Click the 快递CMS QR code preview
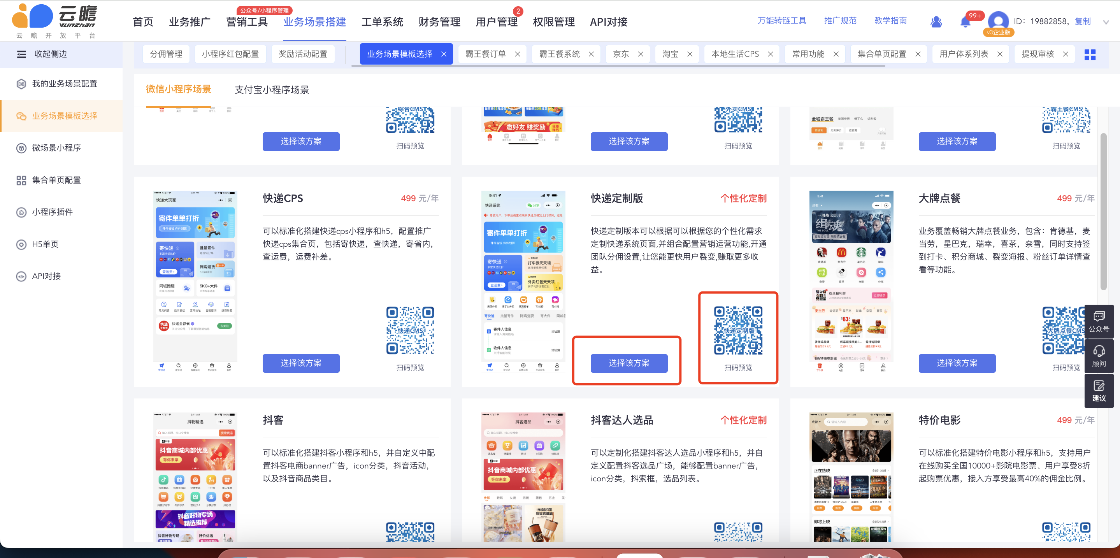The image size is (1120, 558). [410, 331]
